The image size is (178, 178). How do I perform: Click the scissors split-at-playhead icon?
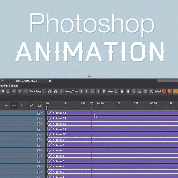[x=31, y=105]
